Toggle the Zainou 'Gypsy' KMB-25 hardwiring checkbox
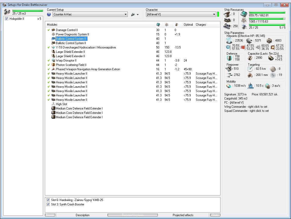This screenshot has height=219, width=291. [48, 200]
